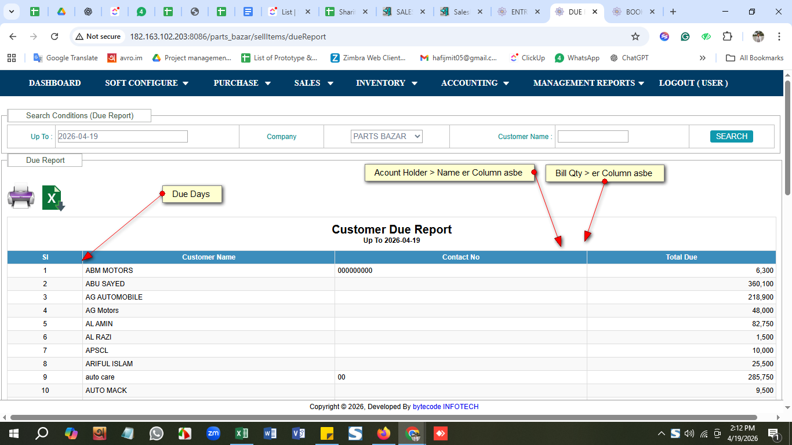Click LOGOUT ( USER ) in the navigation
Viewport: 792px width, 445px height.
point(693,83)
